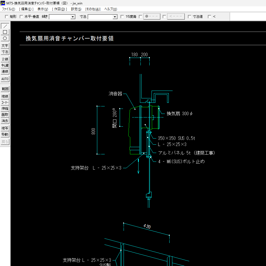The width and height of the screenshot is (266, 266).
Task: Click the AUTO mode button
Action: (x=5, y=79)
